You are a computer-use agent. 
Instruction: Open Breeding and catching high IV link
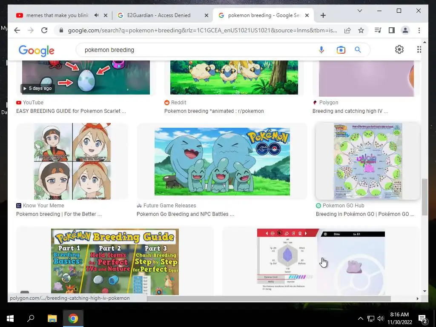(x=350, y=111)
